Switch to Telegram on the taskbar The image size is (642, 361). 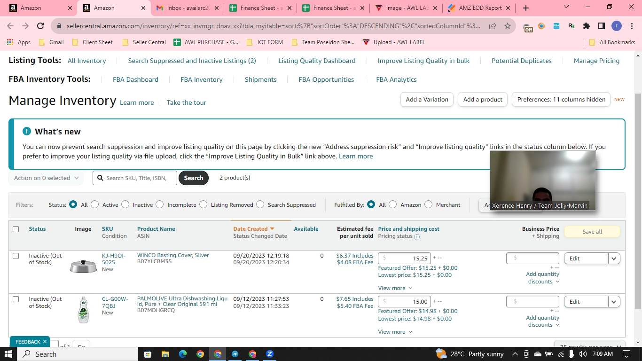click(x=235, y=354)
